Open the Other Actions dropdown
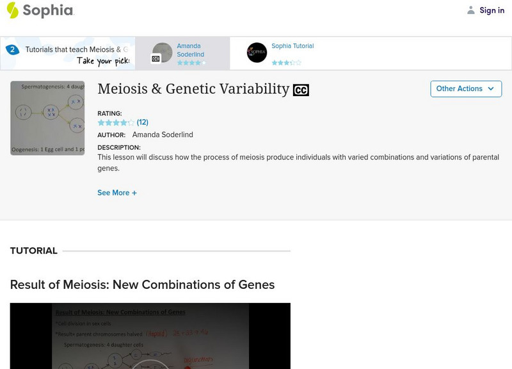512x369 pixels. click(466, 88)
